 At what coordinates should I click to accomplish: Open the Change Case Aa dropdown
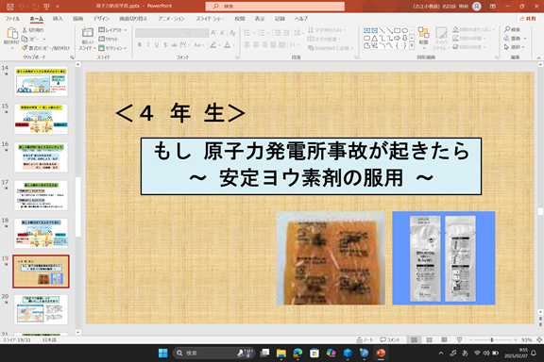click(x=198, y=45)
